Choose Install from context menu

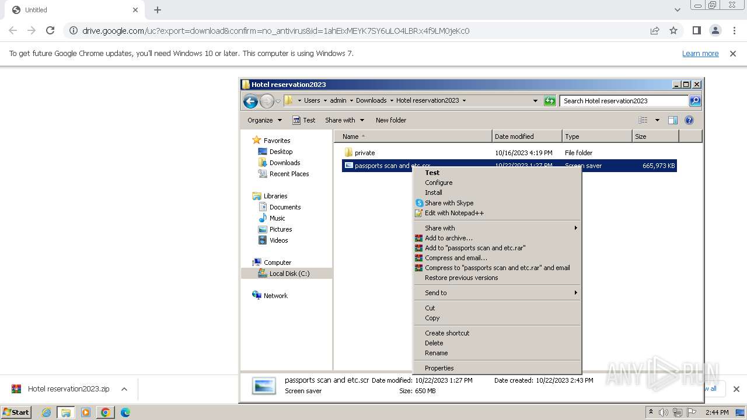[x=434, y=192]
